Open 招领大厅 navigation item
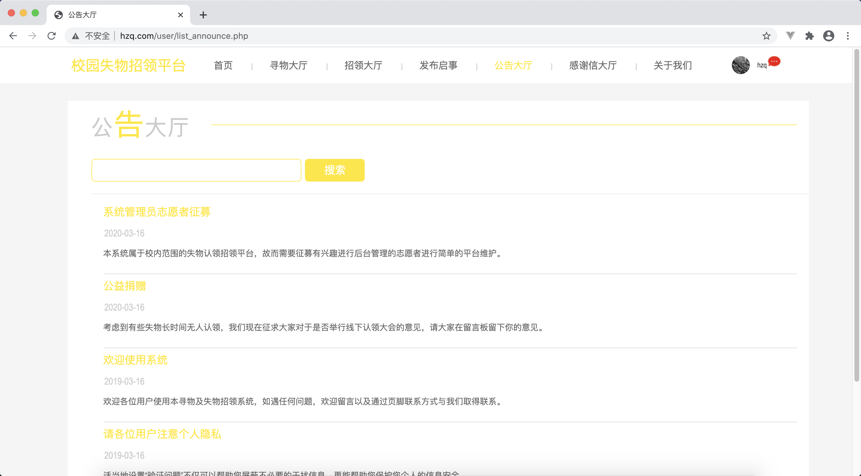Viewport: 861px width, 476px height. [x=364, y=65]
